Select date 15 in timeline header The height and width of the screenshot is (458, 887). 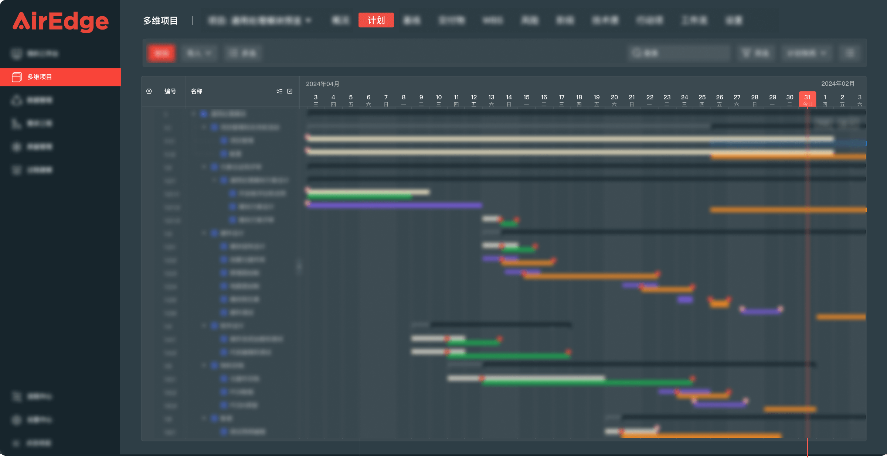tap(526, 100)
